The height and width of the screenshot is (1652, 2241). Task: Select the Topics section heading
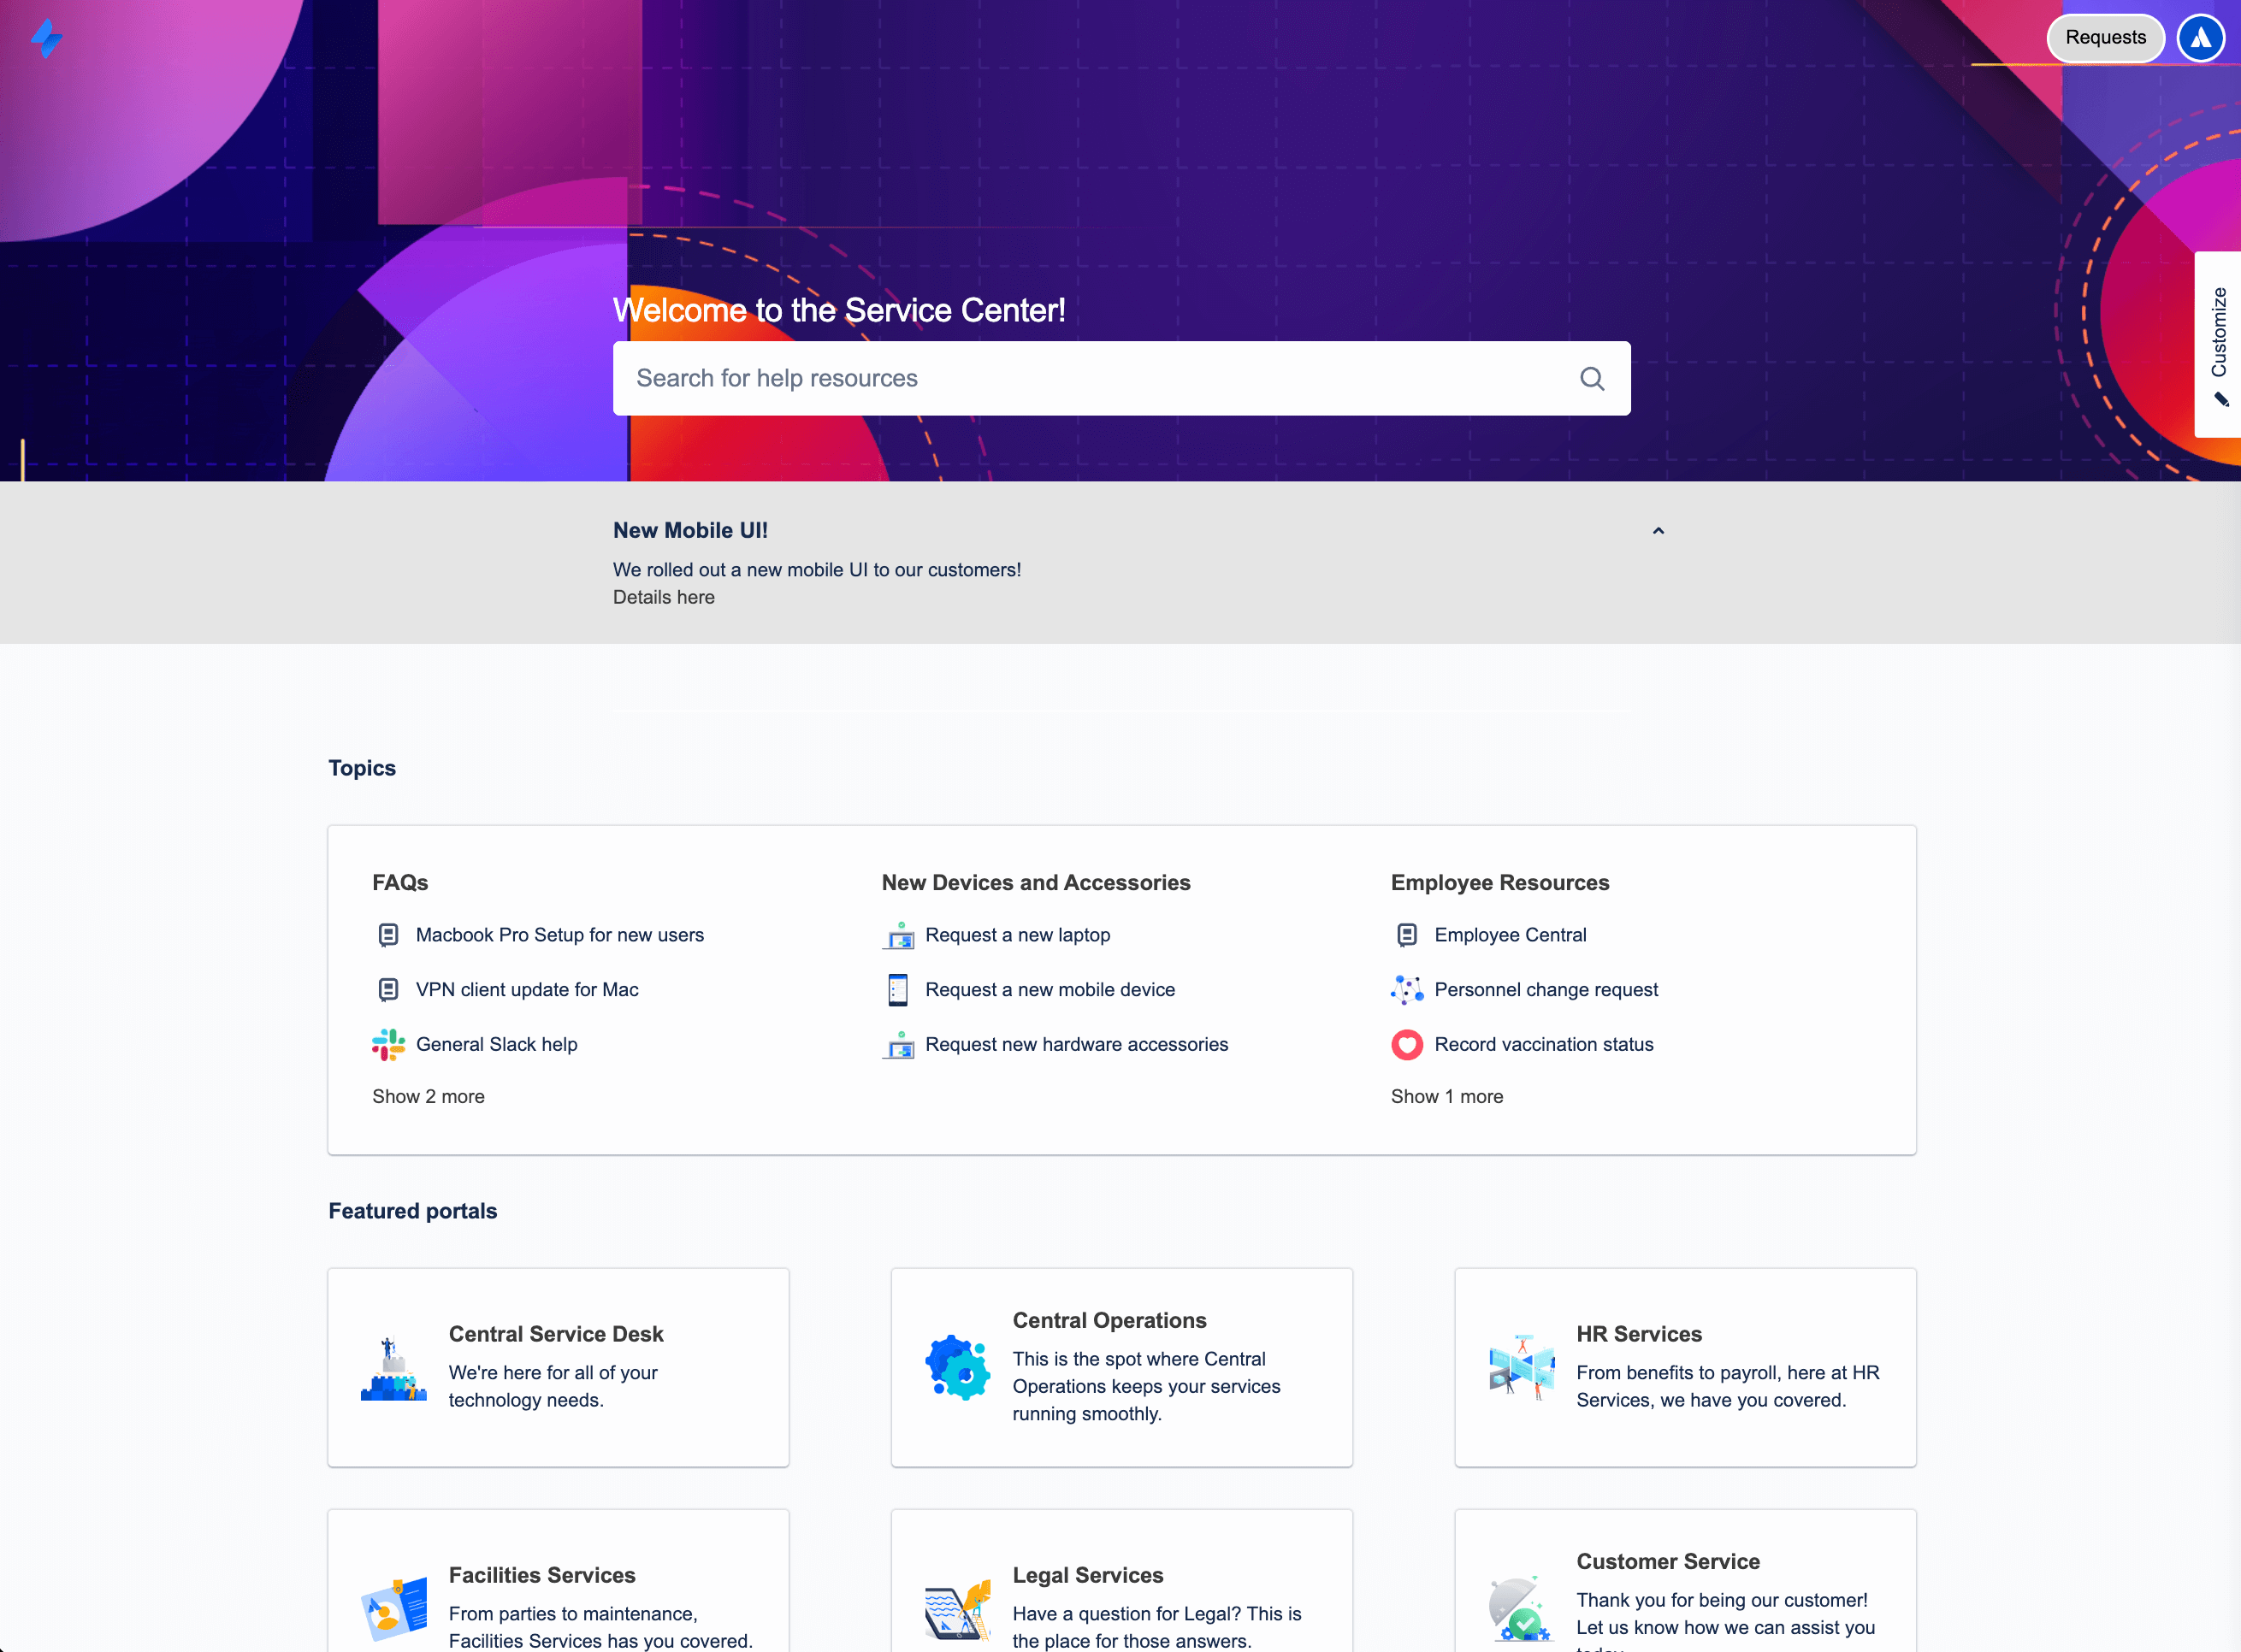pos(362,767)
